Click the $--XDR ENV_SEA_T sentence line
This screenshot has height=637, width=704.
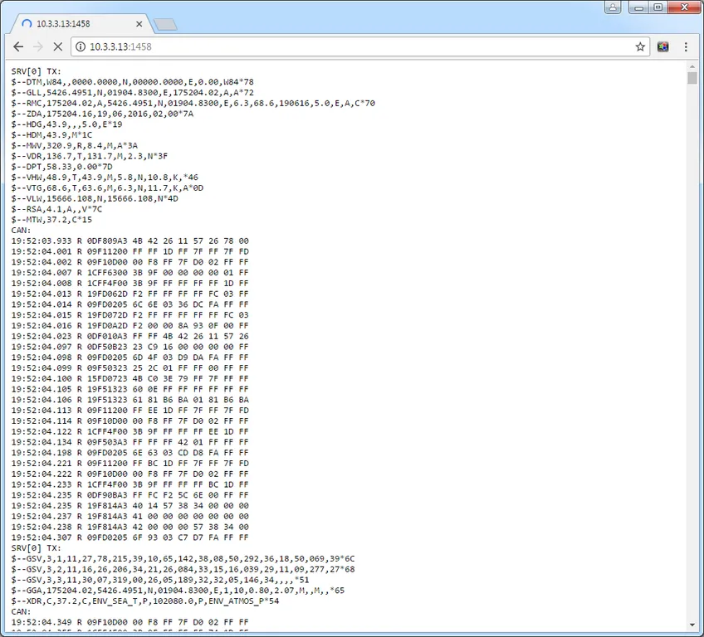tap(145, 601)
